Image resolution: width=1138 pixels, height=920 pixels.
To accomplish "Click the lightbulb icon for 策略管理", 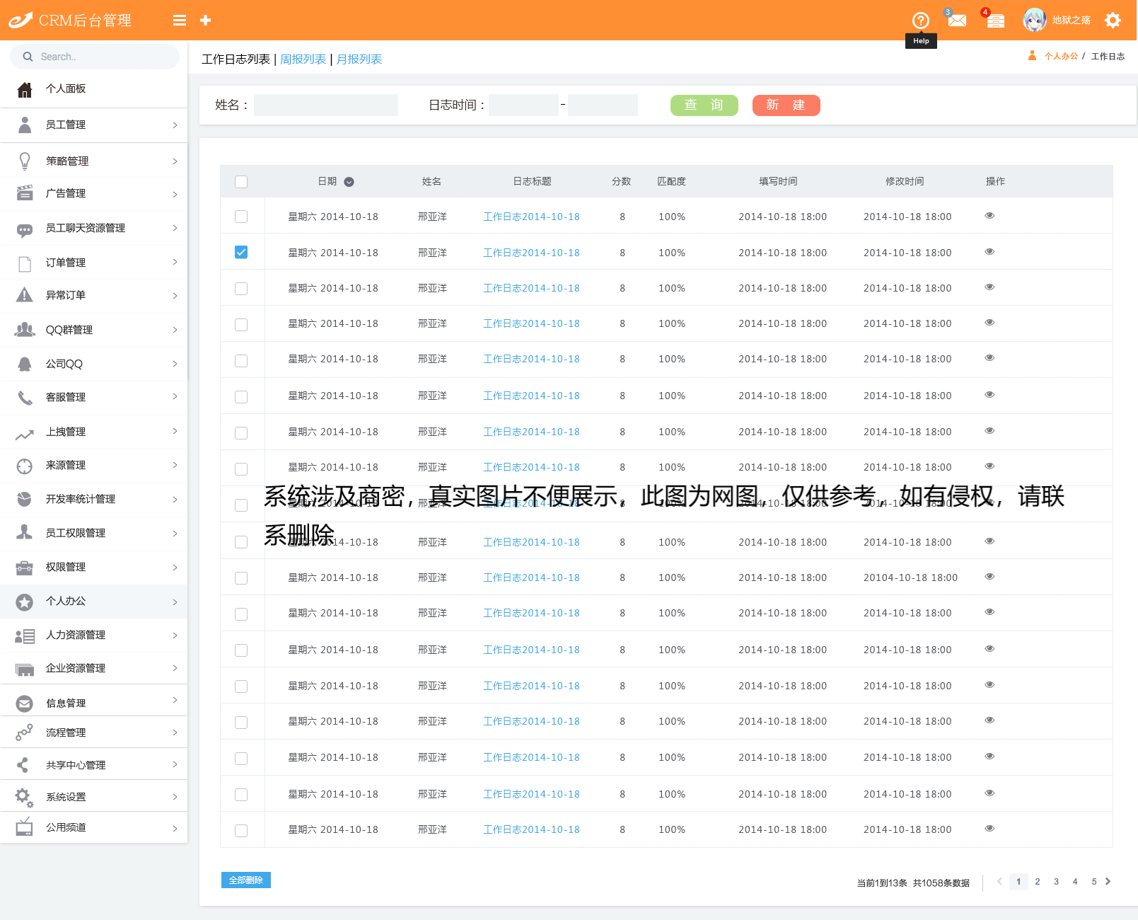I will tap(25, 161).
